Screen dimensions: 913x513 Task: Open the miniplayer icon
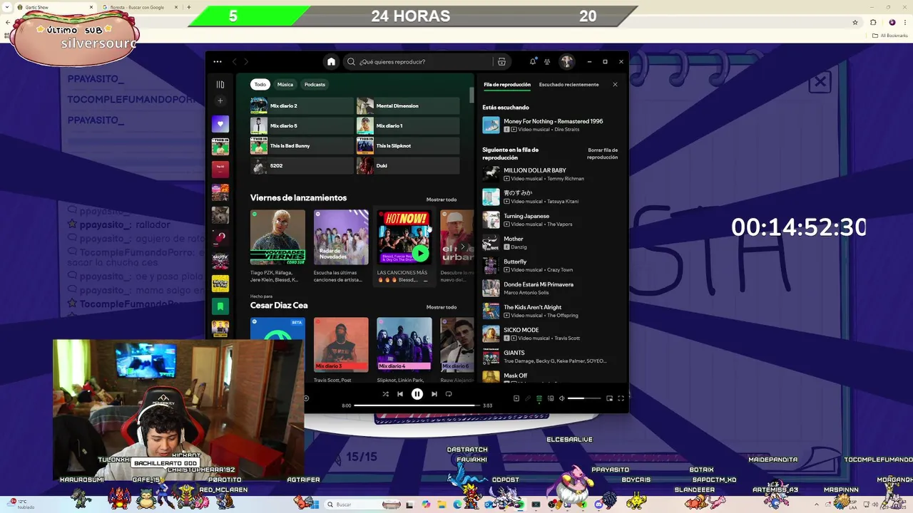point(609,398)
